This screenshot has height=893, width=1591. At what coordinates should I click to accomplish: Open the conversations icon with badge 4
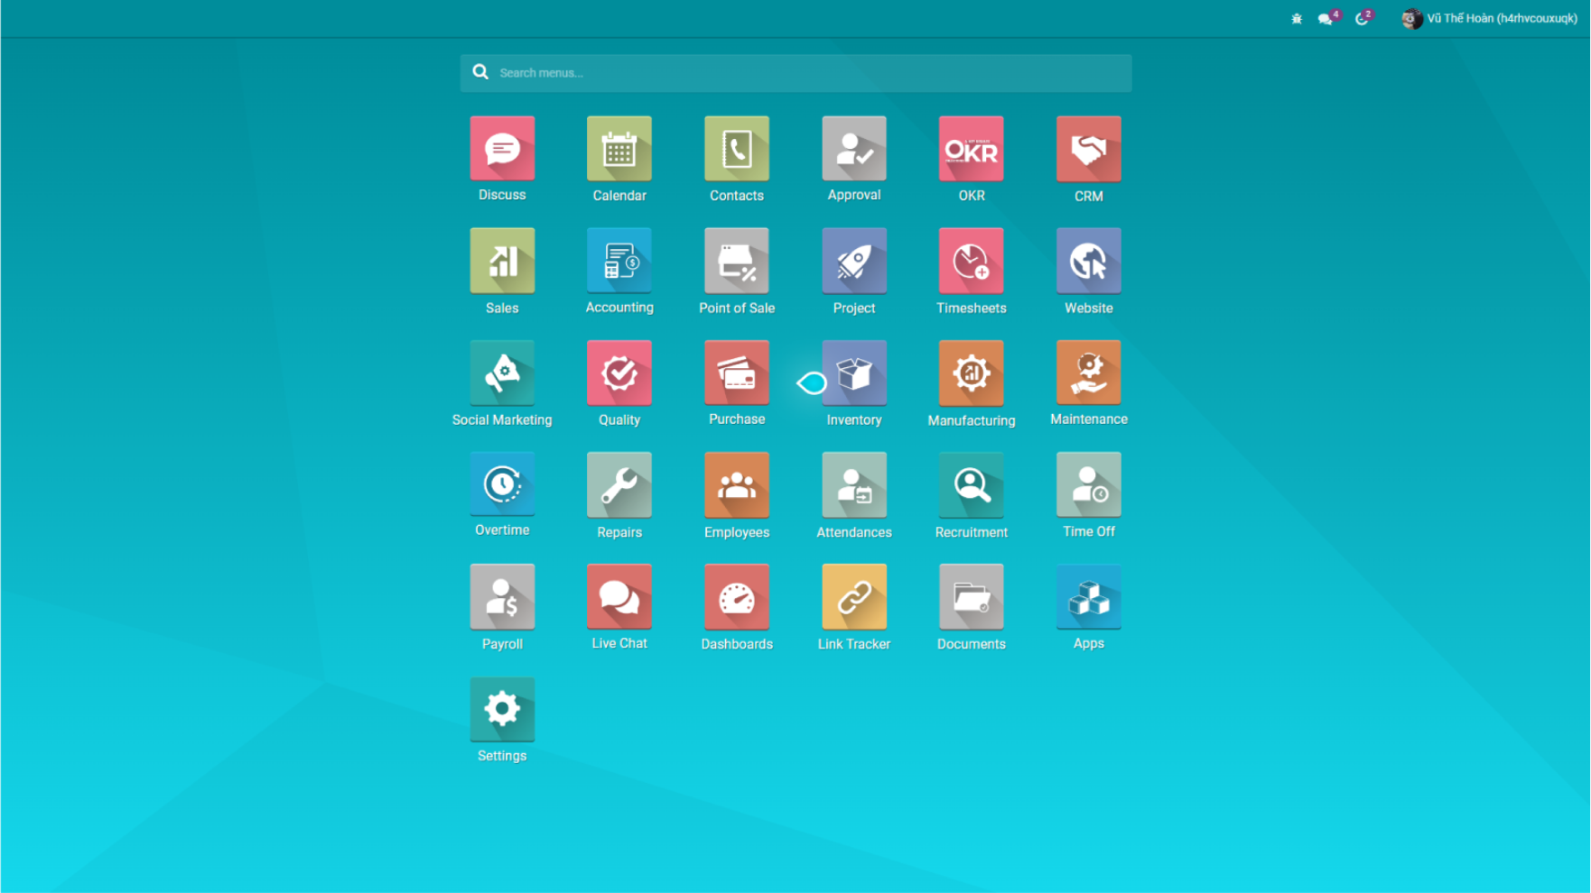click(1328, 18)
